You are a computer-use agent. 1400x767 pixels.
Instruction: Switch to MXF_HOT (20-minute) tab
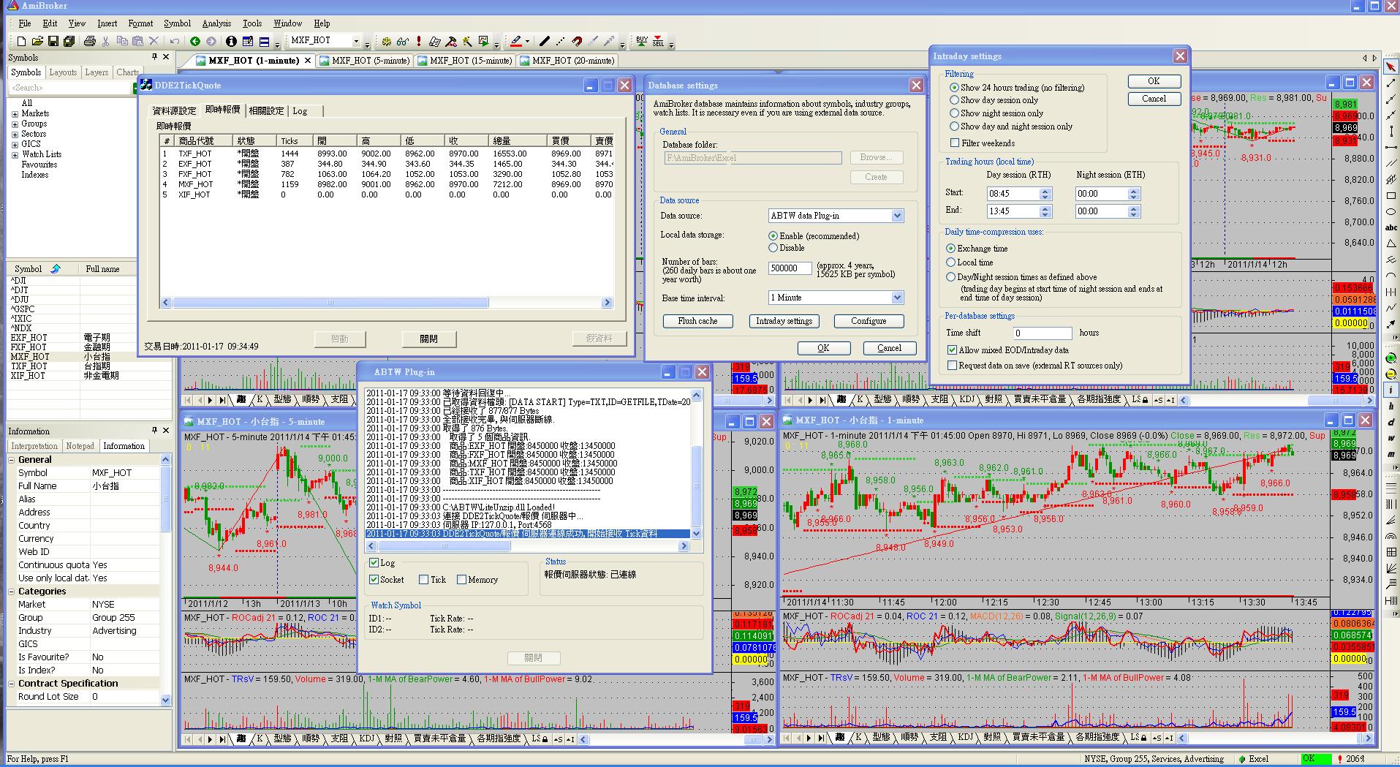coord(567,61)
